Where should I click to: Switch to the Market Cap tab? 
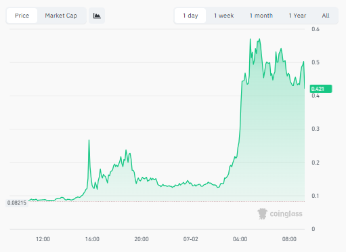(x=61, y=16)
